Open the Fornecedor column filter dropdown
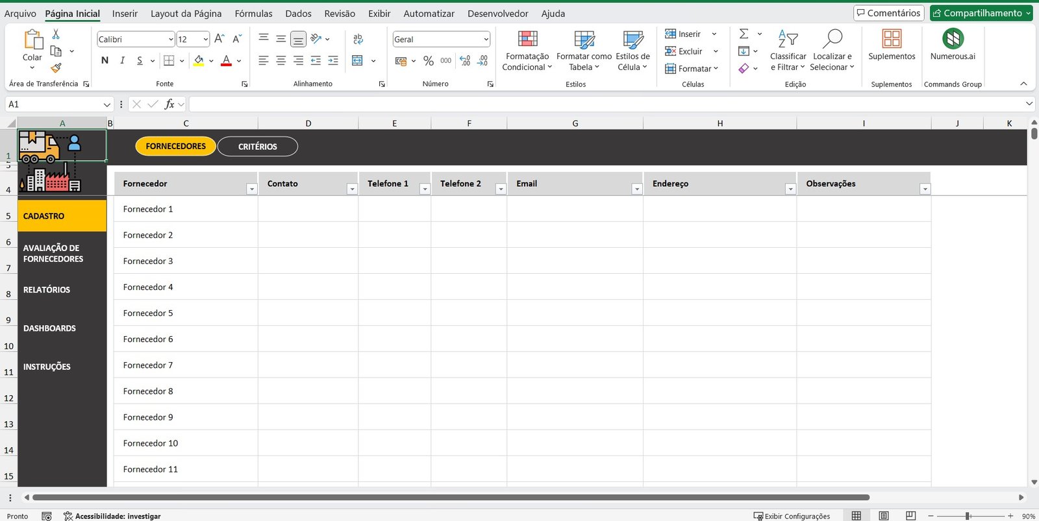 251,189
